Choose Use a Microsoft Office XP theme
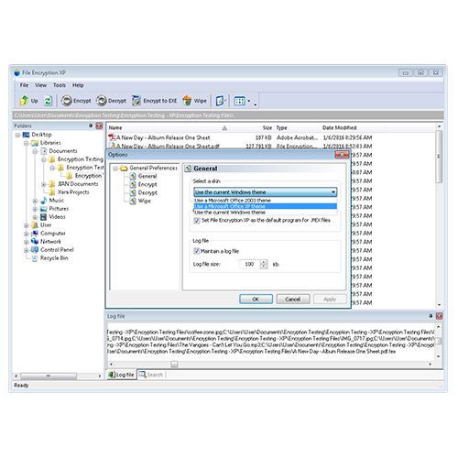 (x=265, y=206)
